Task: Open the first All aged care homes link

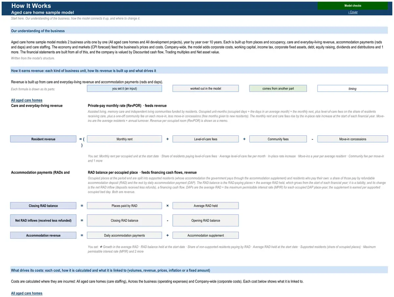Action: coord(27,100)
